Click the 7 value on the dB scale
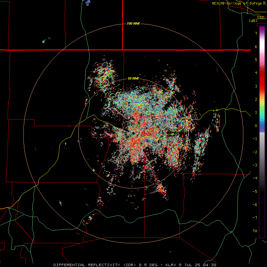Screen dimensions: 267x267 [x=256, y=33]
